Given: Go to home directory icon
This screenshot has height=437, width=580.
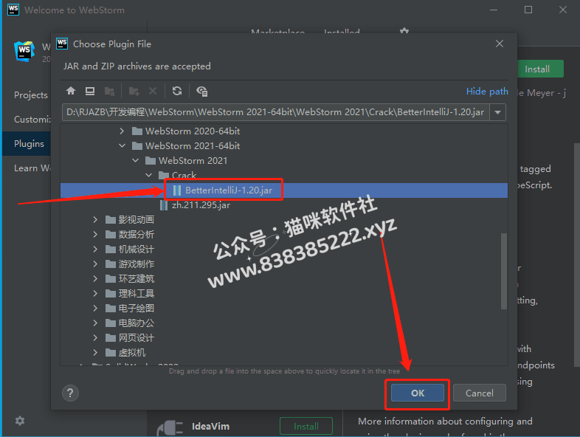Looking at the screenshot, I should click(x=71, y=91).
